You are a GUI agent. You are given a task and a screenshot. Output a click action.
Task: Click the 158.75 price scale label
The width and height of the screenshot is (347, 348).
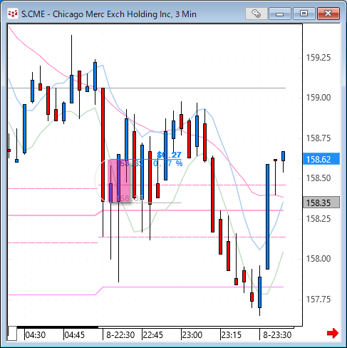[x=318, y=138]
